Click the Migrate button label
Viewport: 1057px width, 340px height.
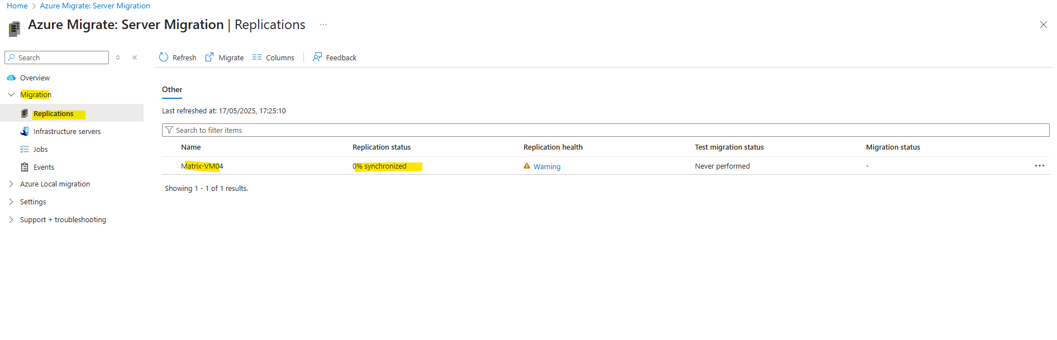pyautogui.click(x=231, y=58)
